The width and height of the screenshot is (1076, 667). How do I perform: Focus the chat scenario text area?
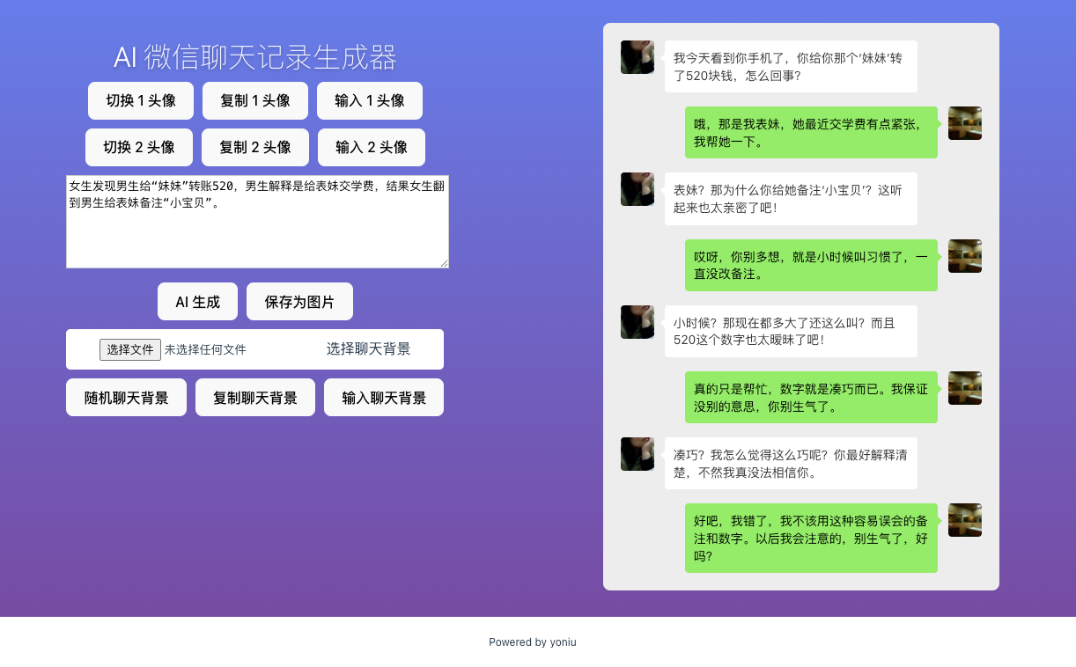257,222
